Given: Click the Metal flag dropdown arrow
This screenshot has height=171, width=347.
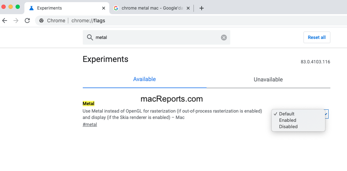Looking at the screenshot, I should coord(326,114).
